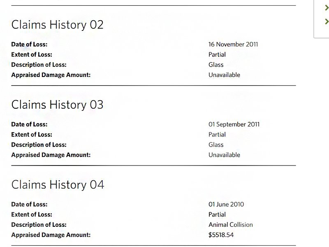
Task: Click Glass description under Claims History 02
Action: point(216,65)
